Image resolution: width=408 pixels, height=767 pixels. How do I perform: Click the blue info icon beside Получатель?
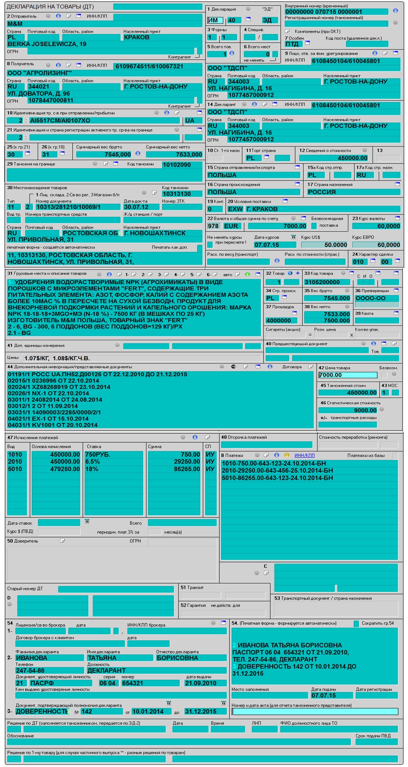58,65
